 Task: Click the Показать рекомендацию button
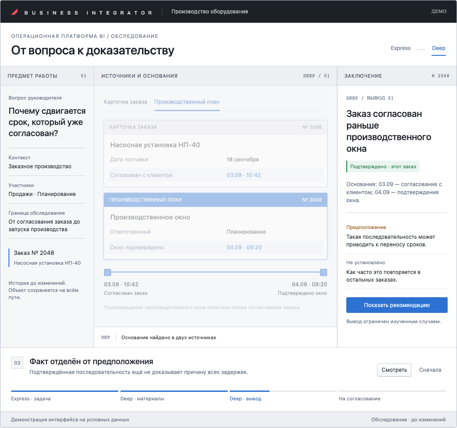pos(397,305)
